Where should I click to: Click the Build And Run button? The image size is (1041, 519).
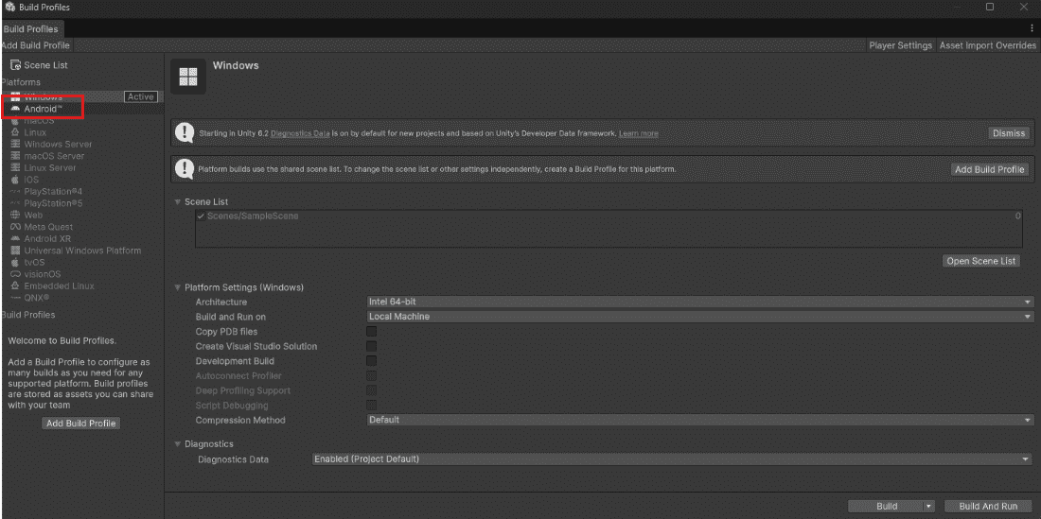point(988,507)
